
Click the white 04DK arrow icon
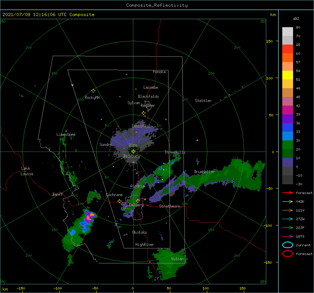287,201
